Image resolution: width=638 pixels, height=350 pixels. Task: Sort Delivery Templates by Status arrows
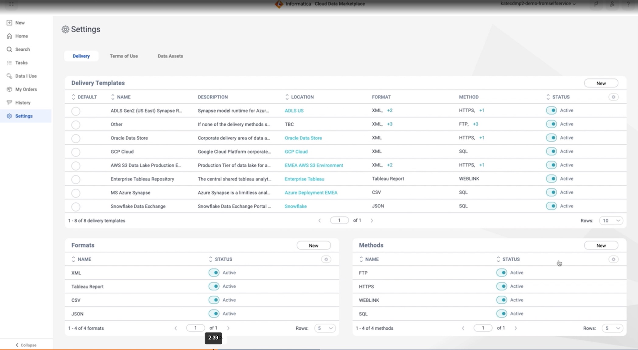pos(548,97)
